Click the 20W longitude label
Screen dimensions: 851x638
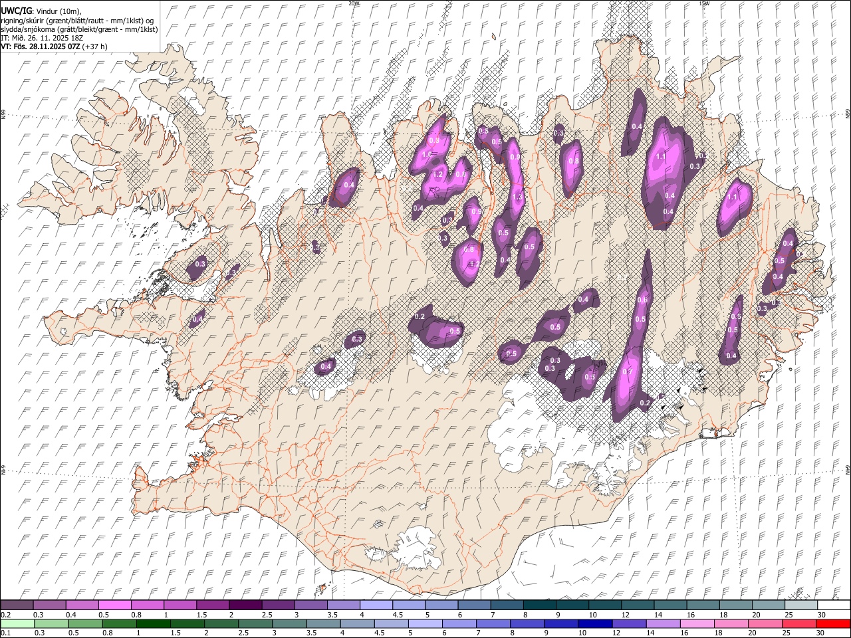pos(354,3)
